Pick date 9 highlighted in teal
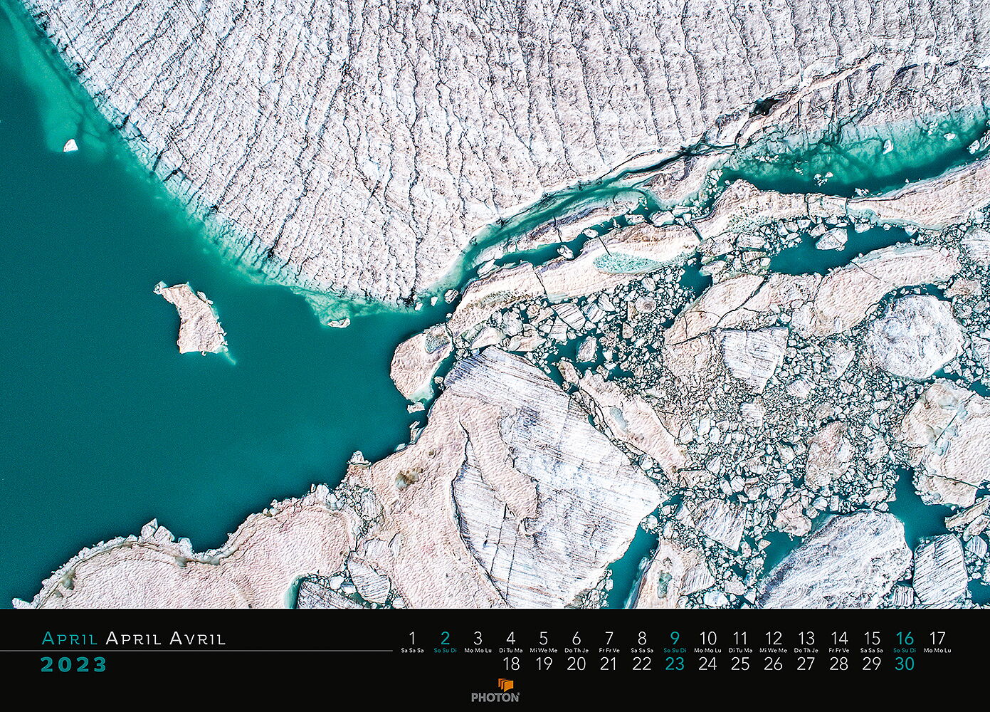Image resolution: width=990 pixels, height=712 pixels. [675, 638]
